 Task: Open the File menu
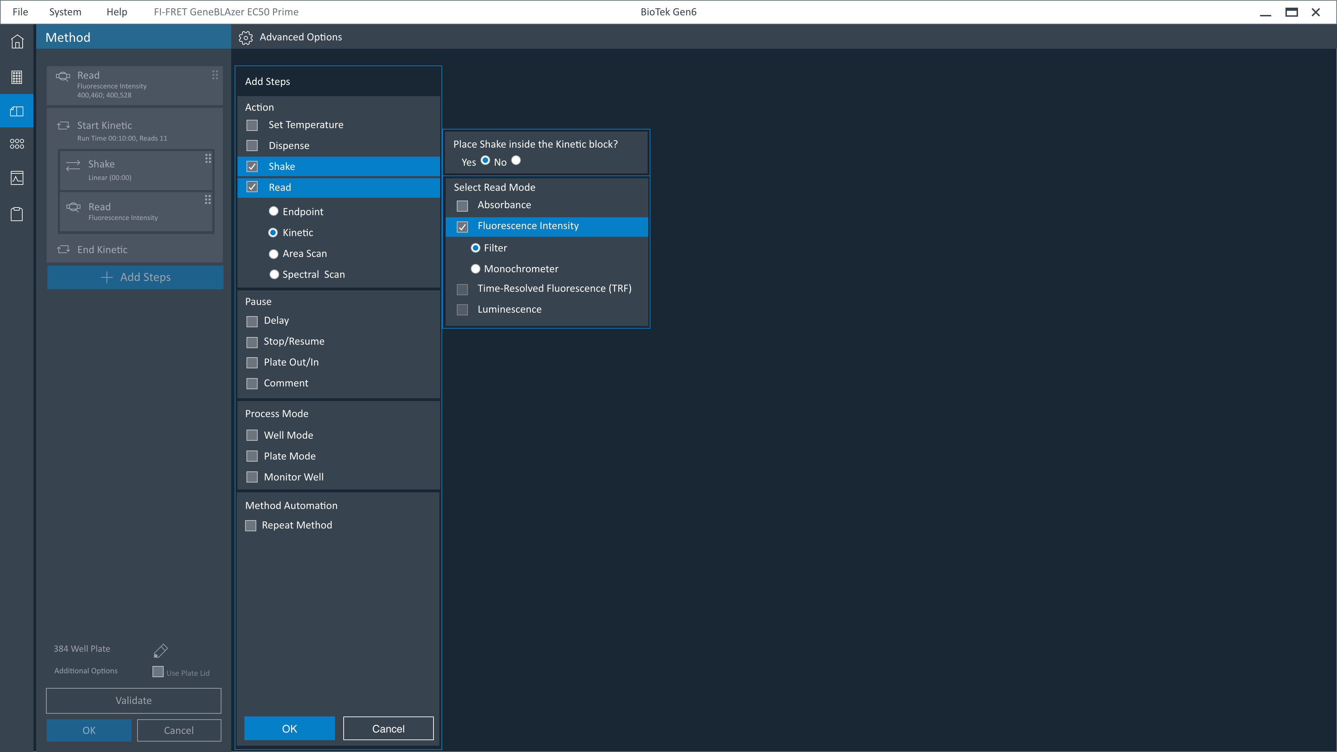click(x=20, y=12)
